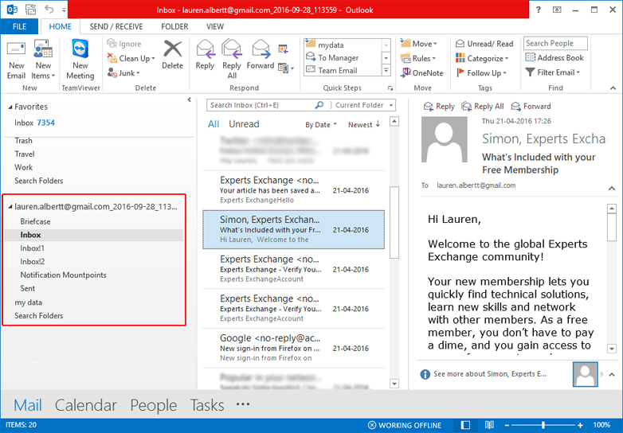Open Outlook Help question mark
Screen dimensions: 623x433
(x=539, y=10)
